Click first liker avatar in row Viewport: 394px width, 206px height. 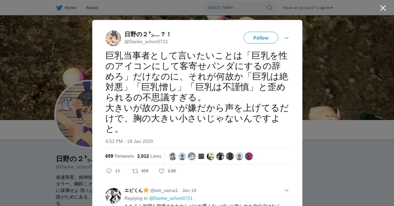(173, 156)
